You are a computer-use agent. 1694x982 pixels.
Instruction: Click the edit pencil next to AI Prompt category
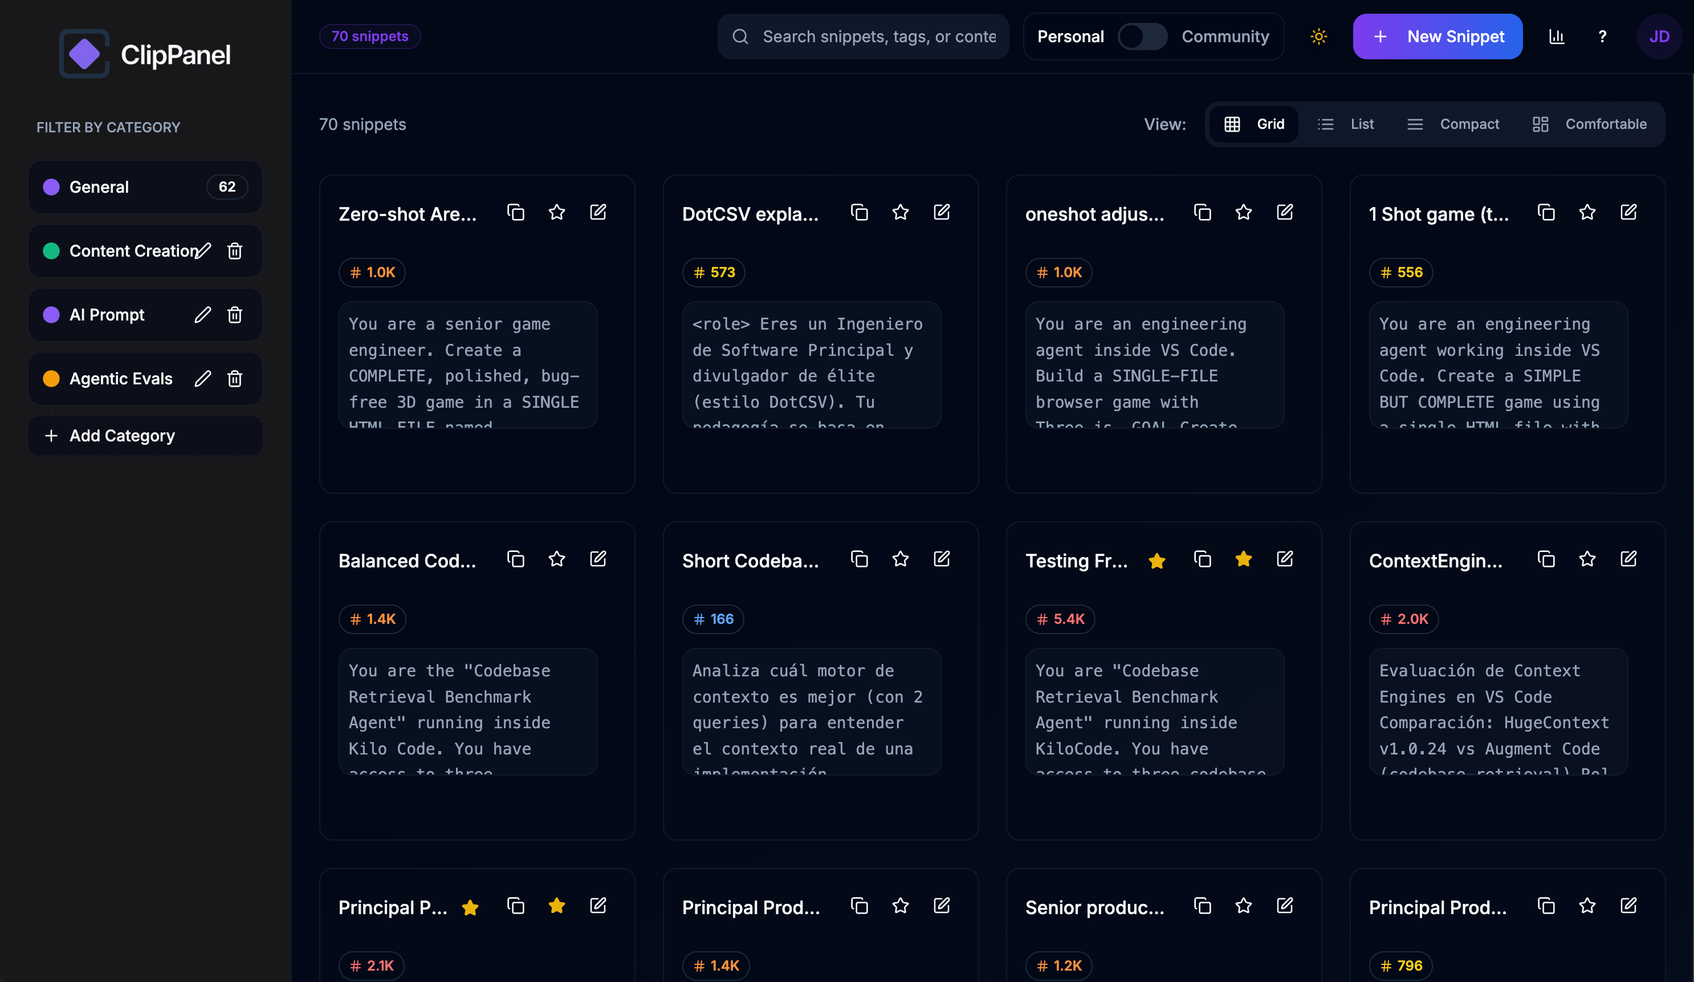pos(202,314)
